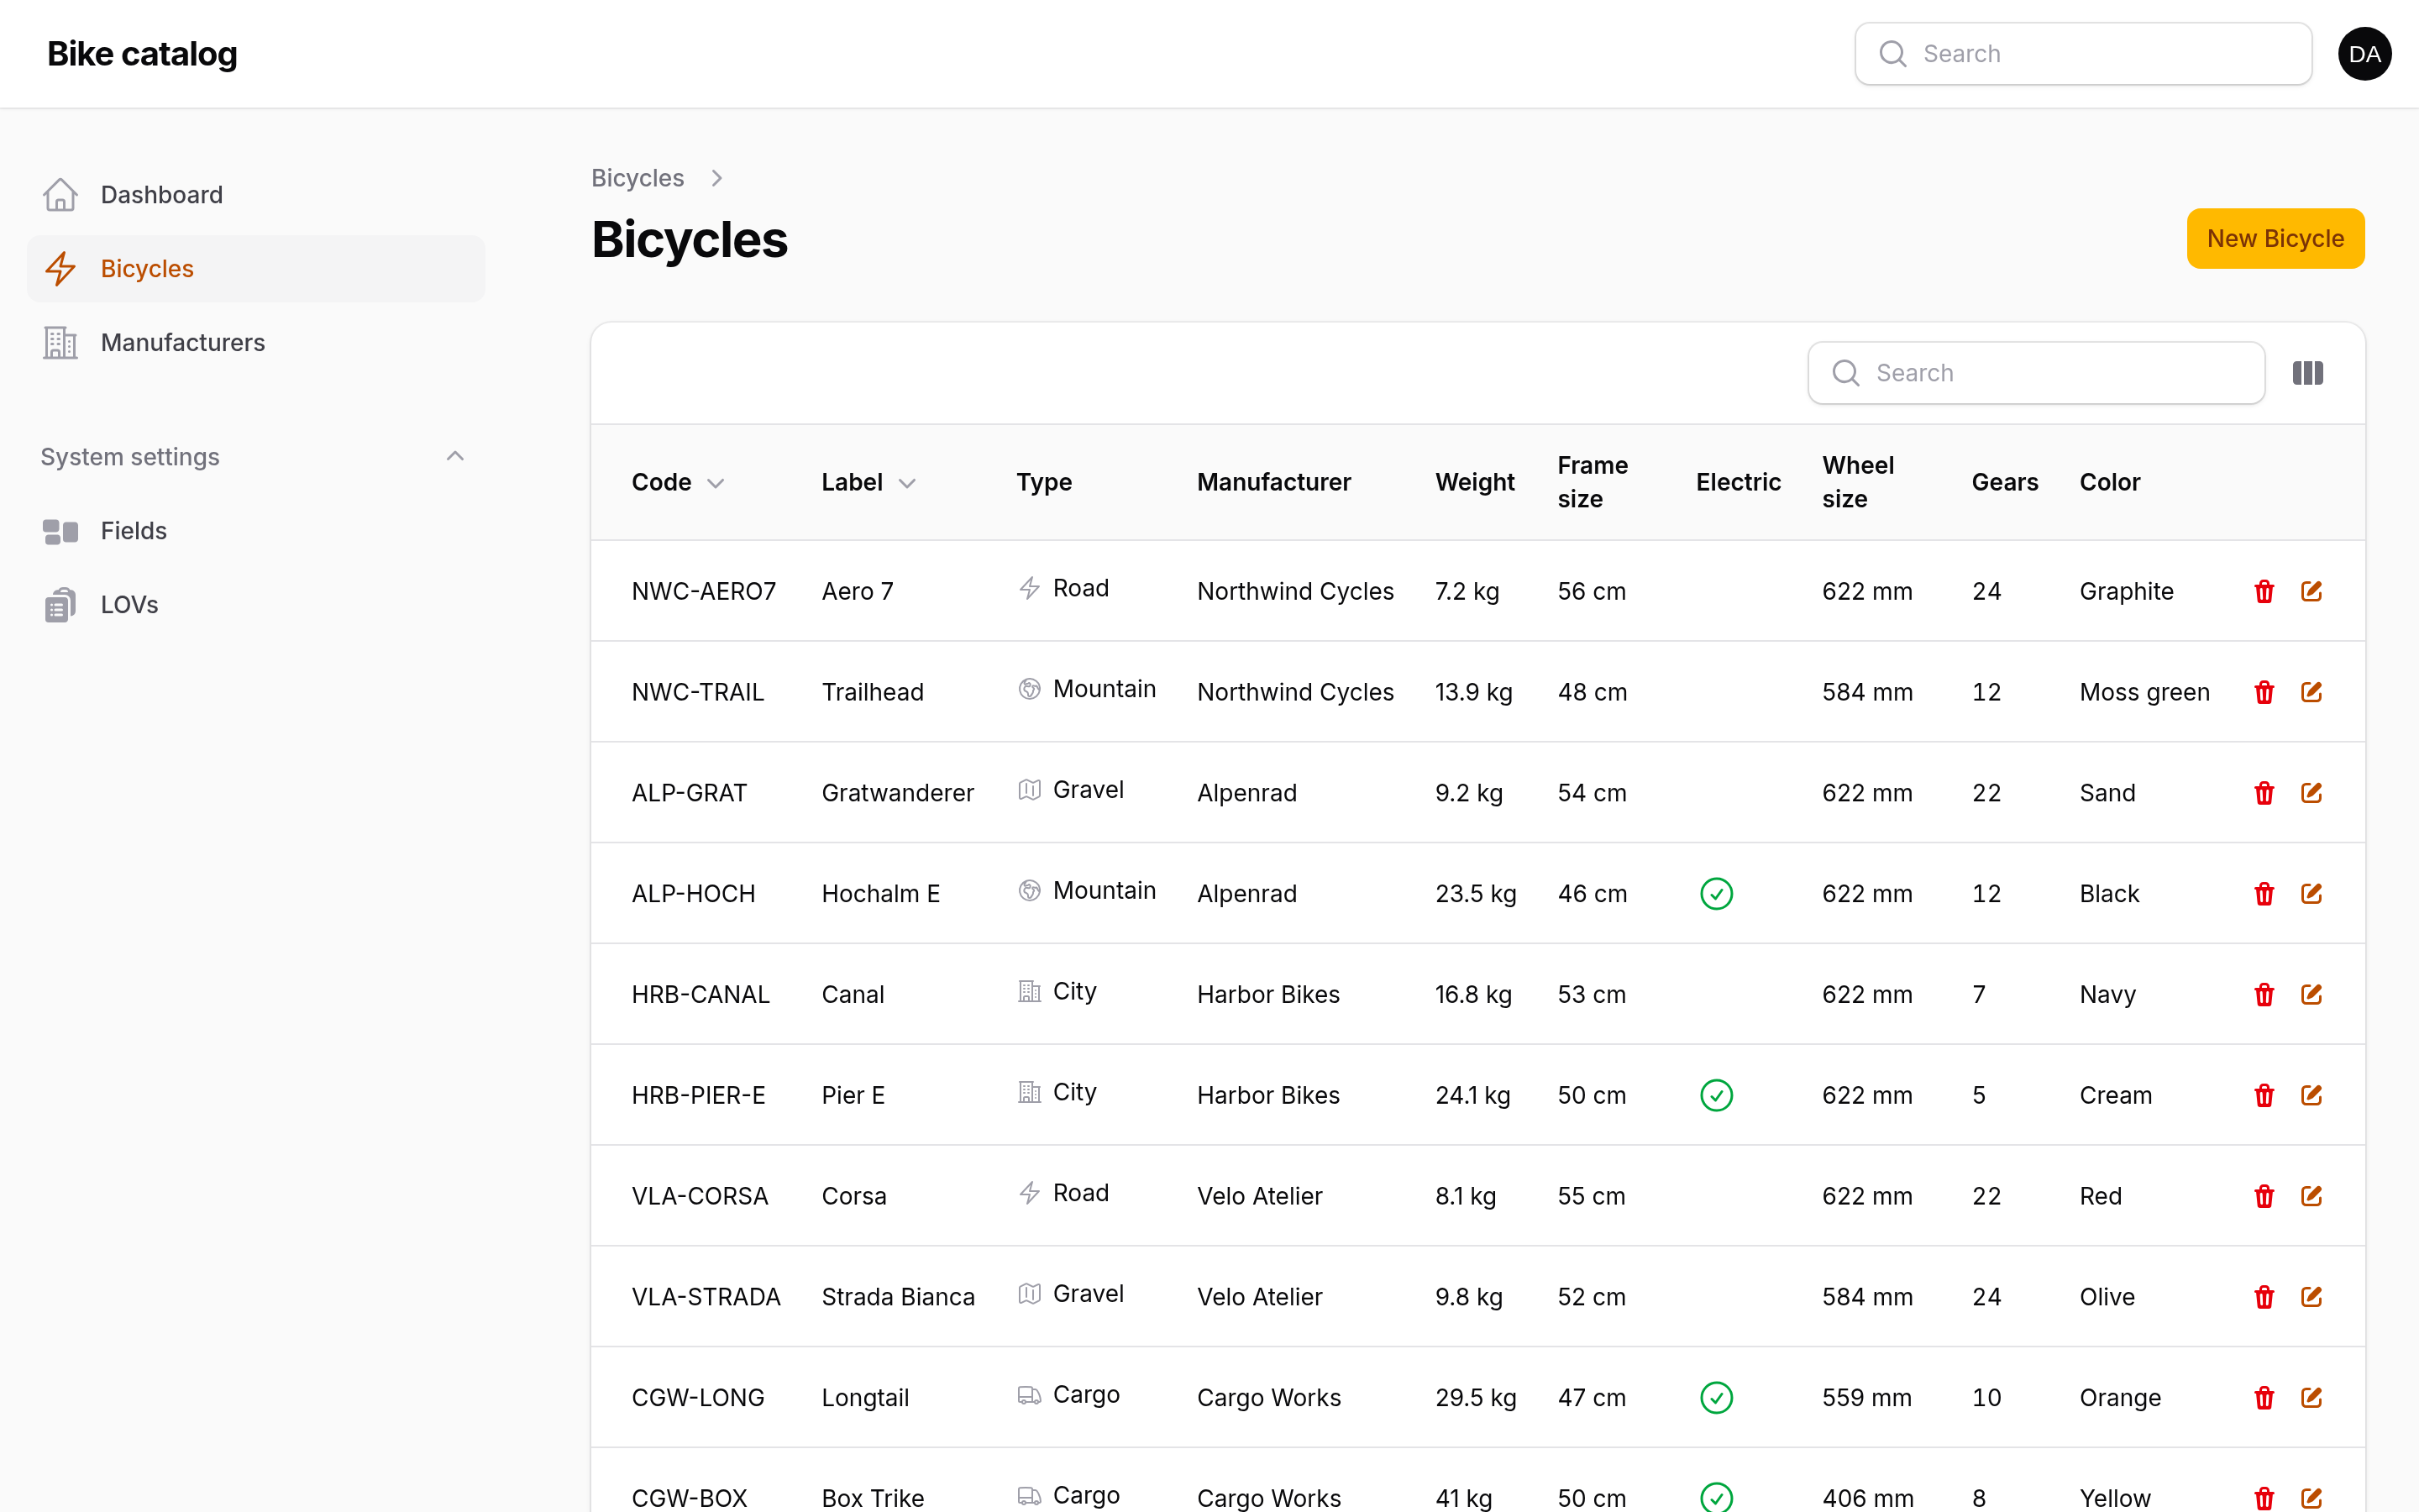Edit the Corsa bicycle entry
The image size is (2419, 1512).
(2311, 1197)
